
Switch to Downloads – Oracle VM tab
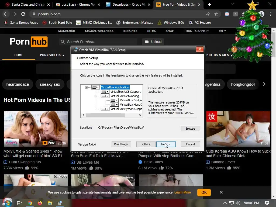coord(129,5)
